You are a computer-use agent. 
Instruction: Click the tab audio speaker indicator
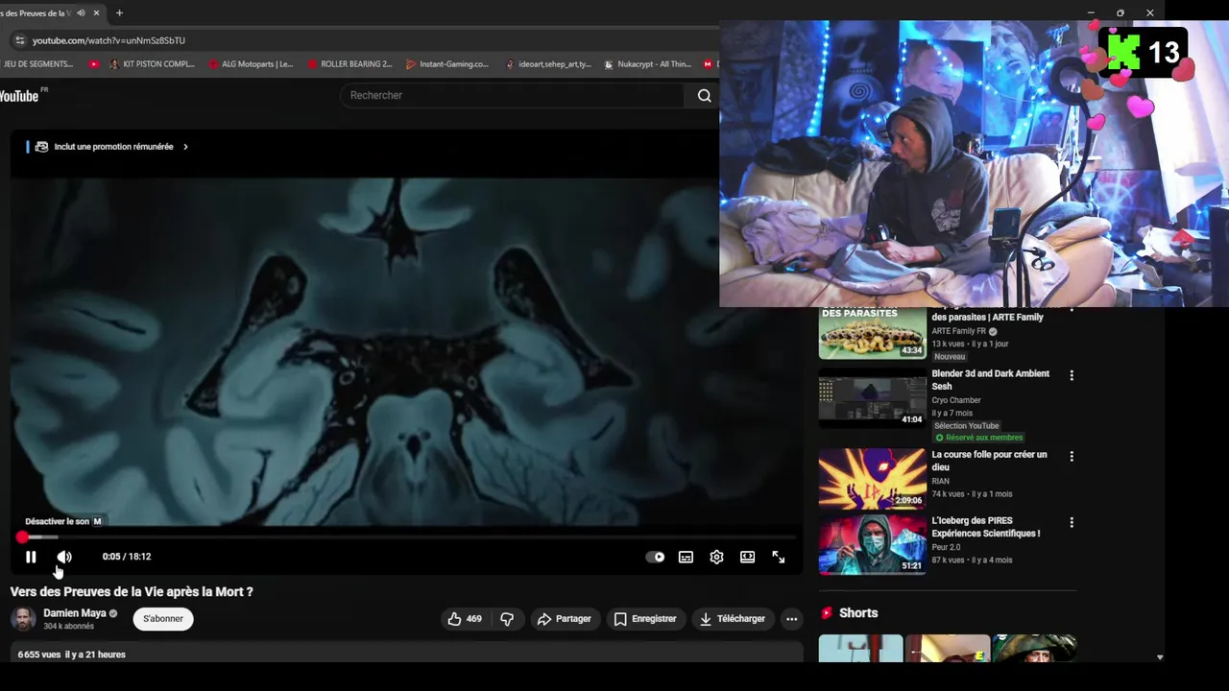[81, 13]
